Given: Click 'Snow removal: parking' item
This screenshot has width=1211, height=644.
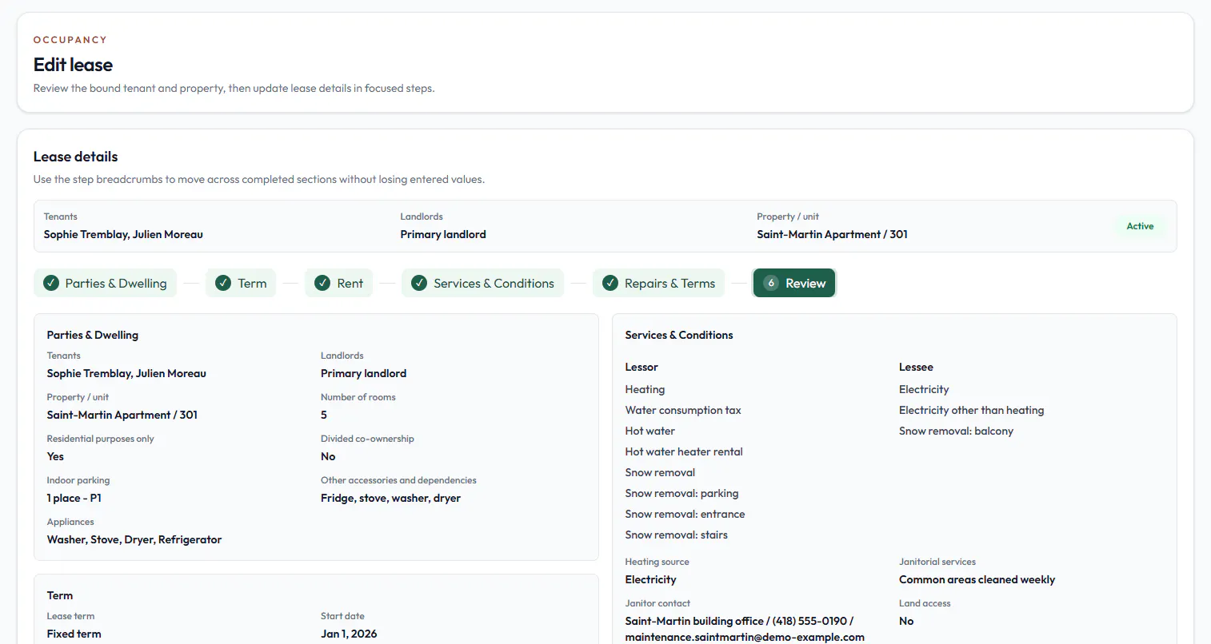Looking at the screenshot, I should coord(681,493).
